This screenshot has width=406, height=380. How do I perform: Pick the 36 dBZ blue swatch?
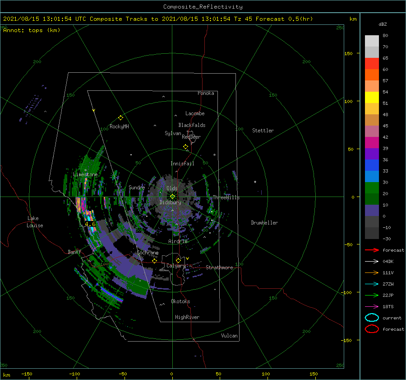pos(372,165)
